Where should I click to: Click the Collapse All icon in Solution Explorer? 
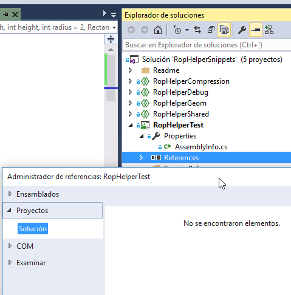tap(211, 30)
